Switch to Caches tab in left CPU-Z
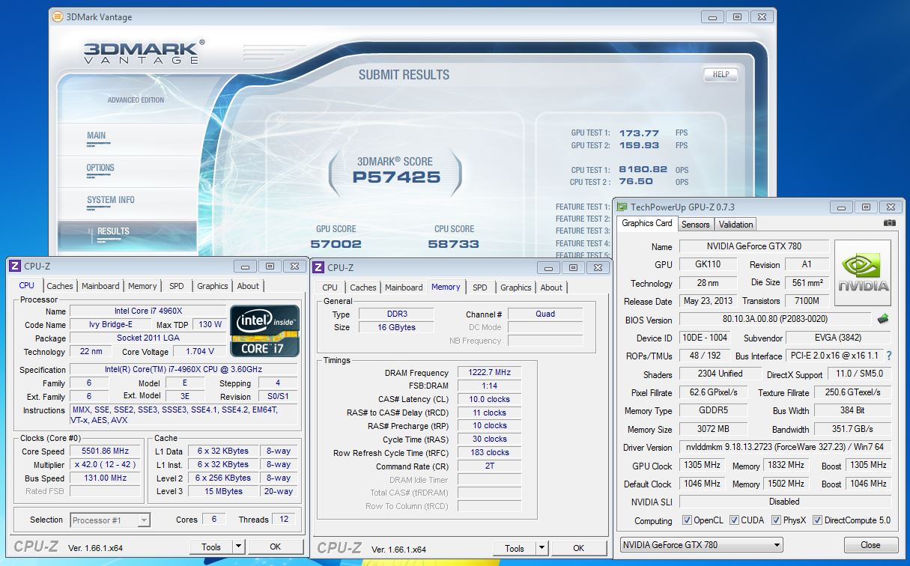 (60, 286)
